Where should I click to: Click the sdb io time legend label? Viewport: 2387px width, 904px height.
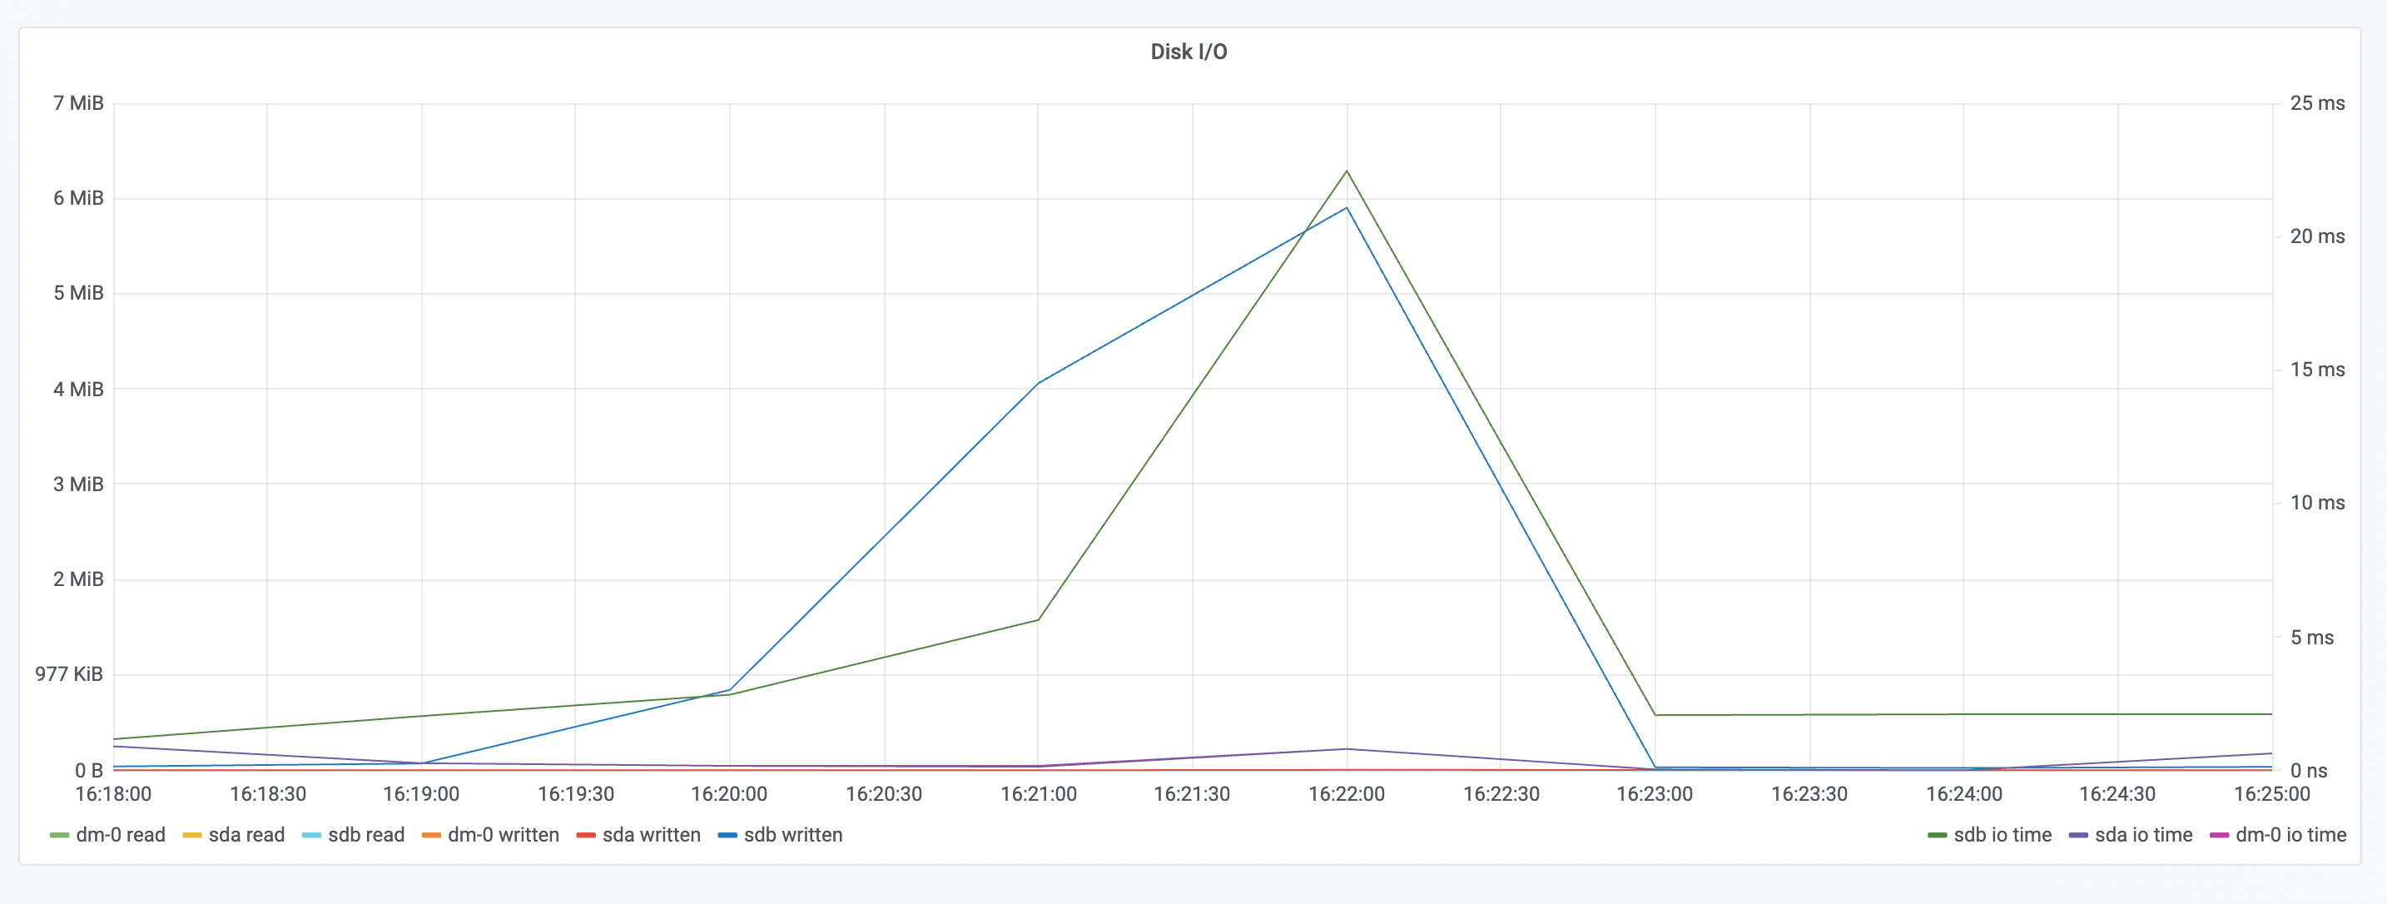[x=2002, y=836]
